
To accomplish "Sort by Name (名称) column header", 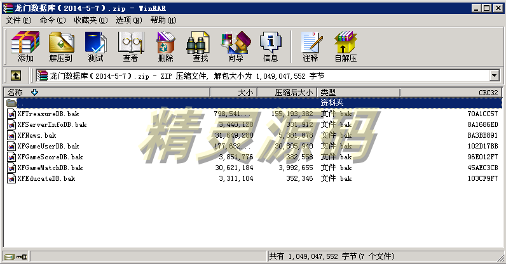I will [x=107, y=93].
